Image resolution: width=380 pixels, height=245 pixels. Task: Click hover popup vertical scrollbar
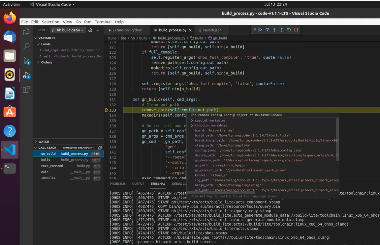(337, 139)
